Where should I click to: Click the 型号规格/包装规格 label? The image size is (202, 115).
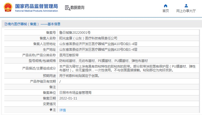click(x=42, y=61)
